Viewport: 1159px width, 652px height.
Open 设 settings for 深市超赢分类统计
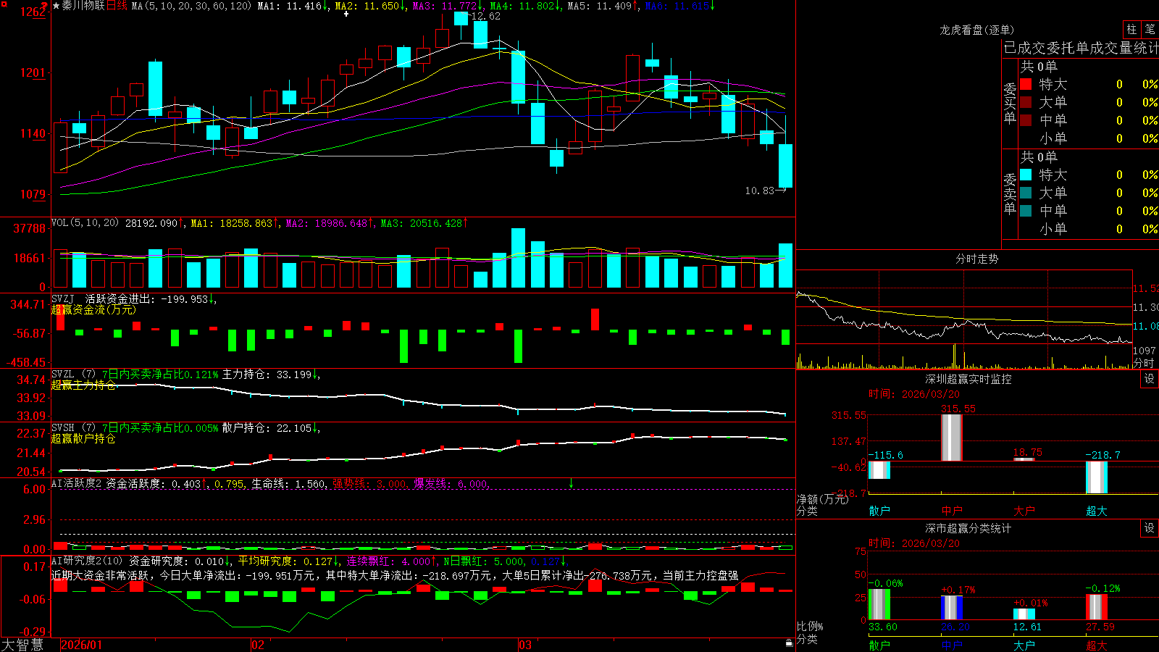click(1150, 528)
